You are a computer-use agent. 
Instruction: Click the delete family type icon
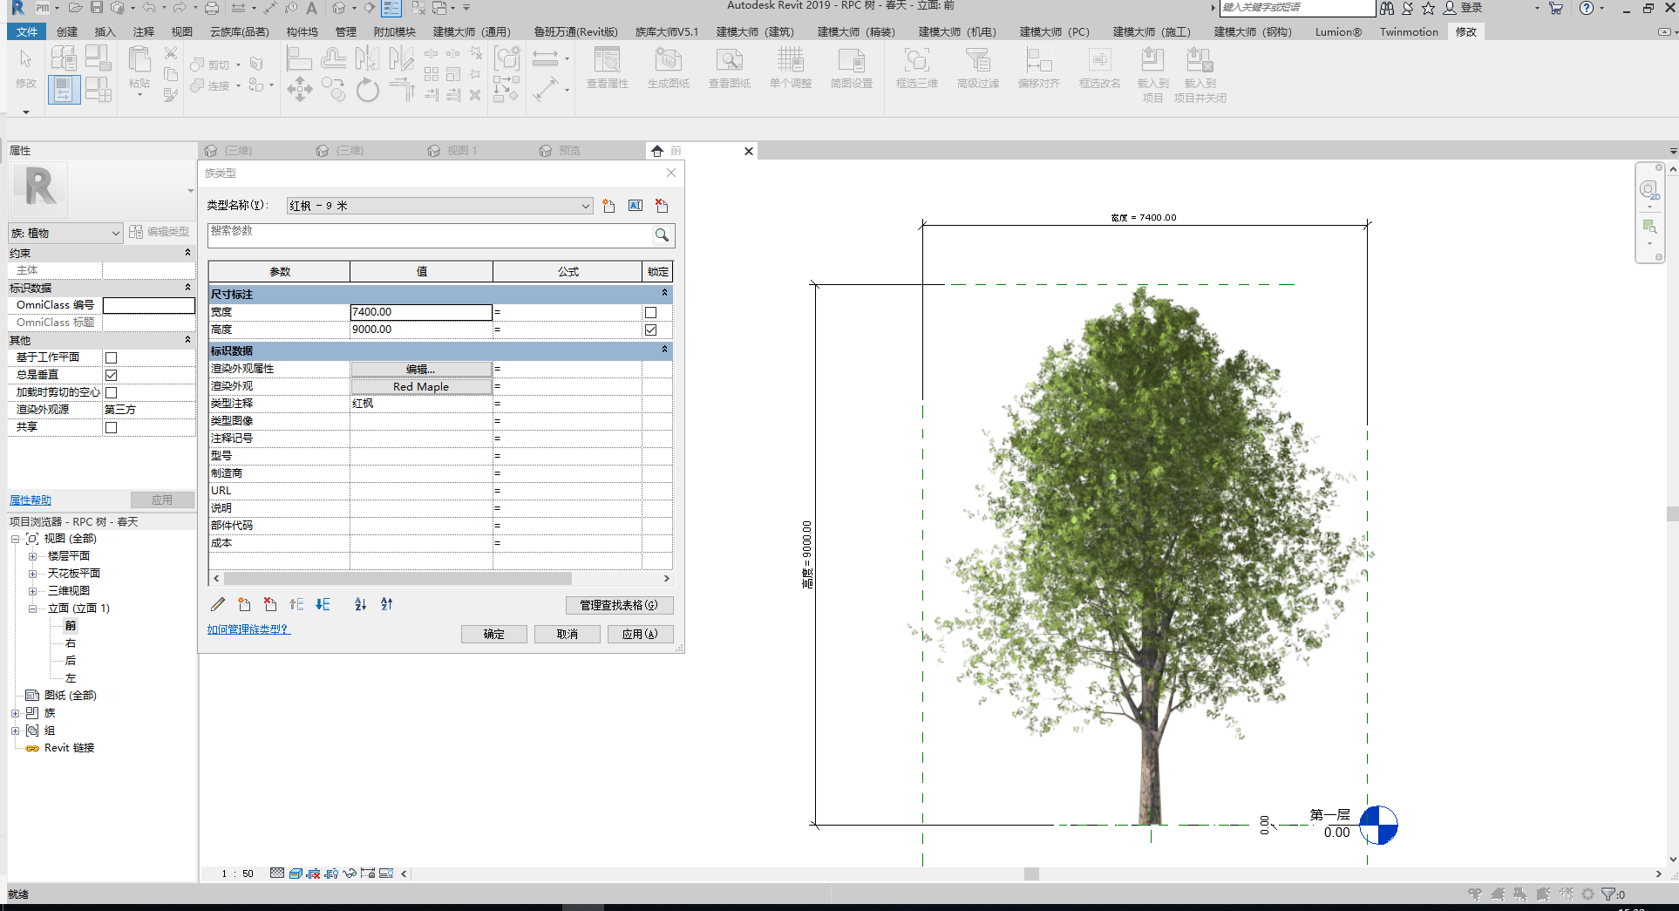(x=662, y=206)
